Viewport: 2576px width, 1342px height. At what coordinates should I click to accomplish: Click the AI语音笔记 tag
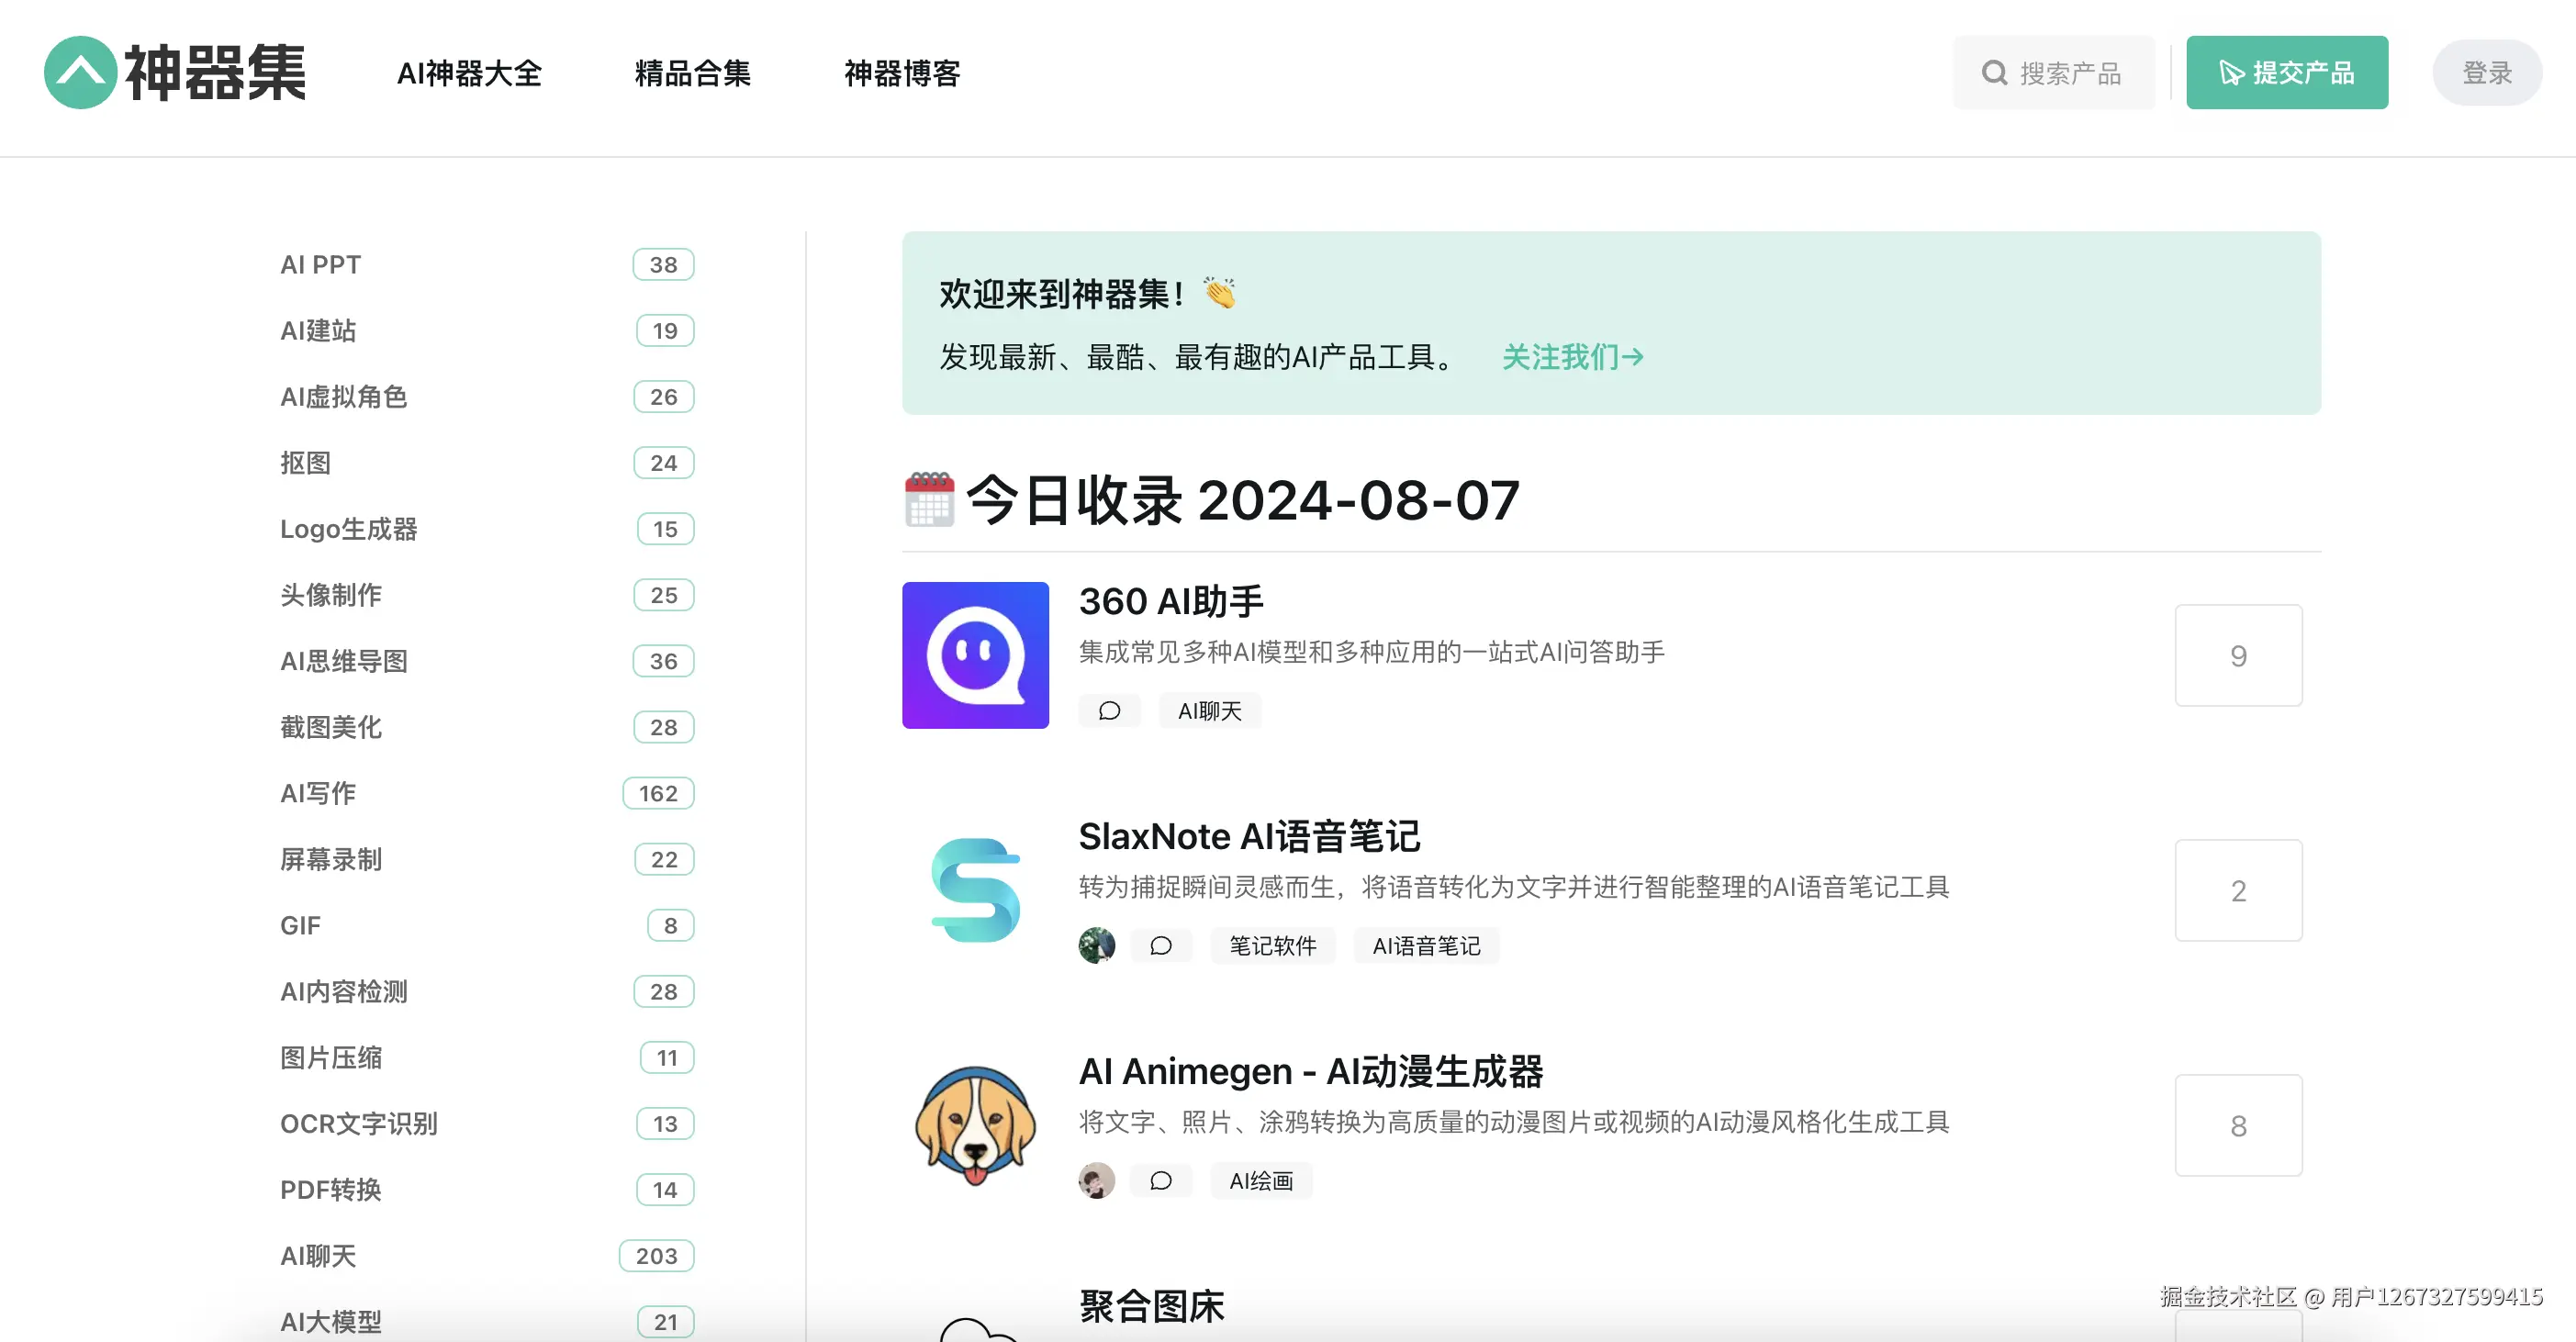coord(1426,946)
